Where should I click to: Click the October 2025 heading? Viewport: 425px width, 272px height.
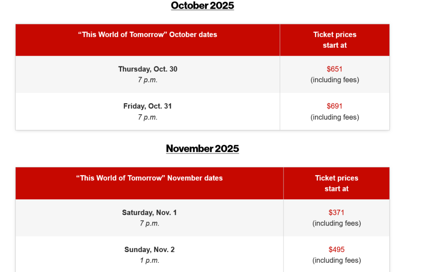(x=203, y=6)
